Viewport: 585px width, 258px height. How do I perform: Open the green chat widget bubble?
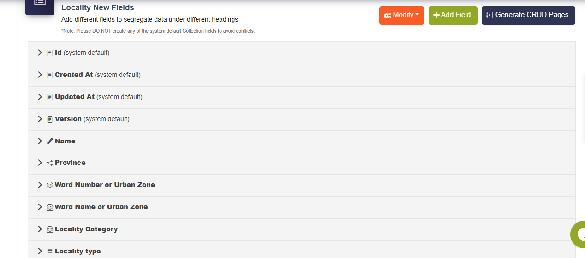(579, 234)
